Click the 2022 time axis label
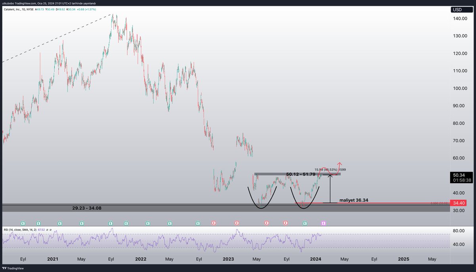The height and width of the screenshot is (272, 476). tap(140, 259)
